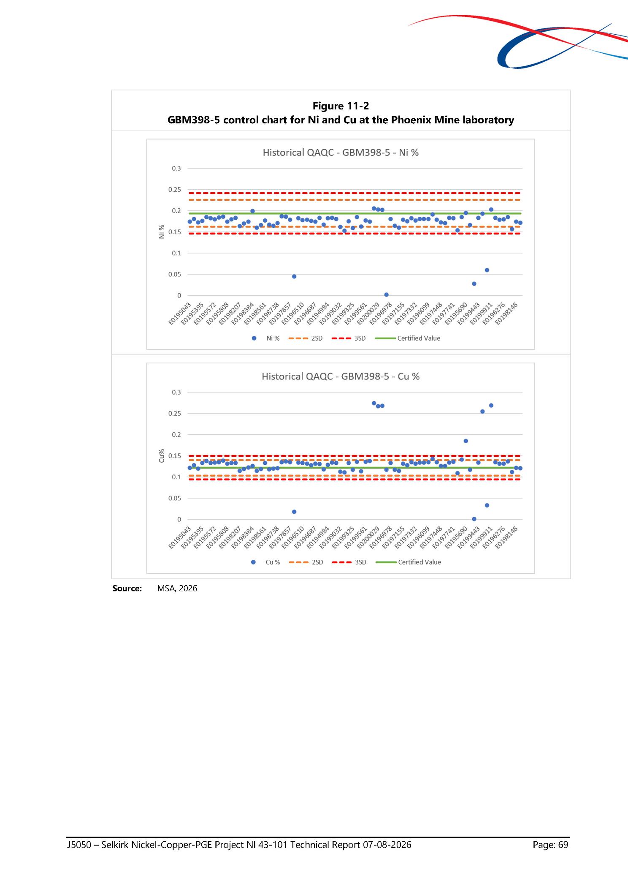Click x-axis label "E0196099" in the Cu chart
Screen dimensions: 628x889
(x=418, y=537)
